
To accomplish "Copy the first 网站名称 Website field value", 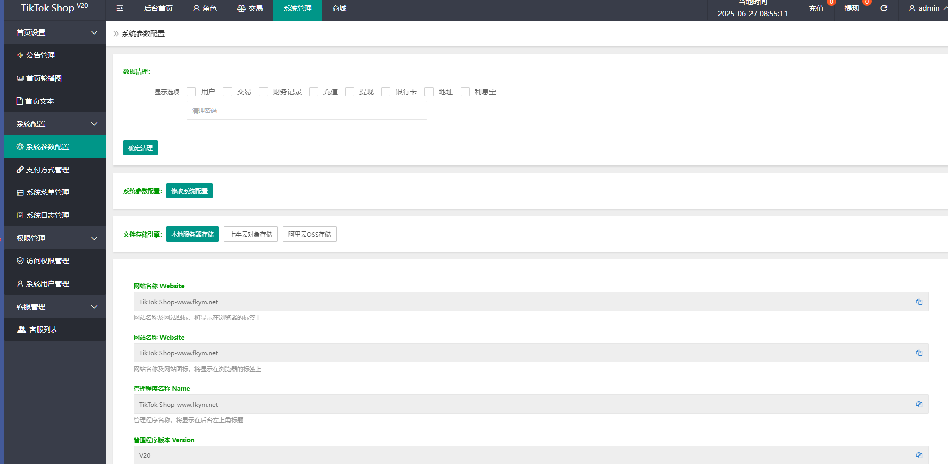I will (x=919, y=302).
